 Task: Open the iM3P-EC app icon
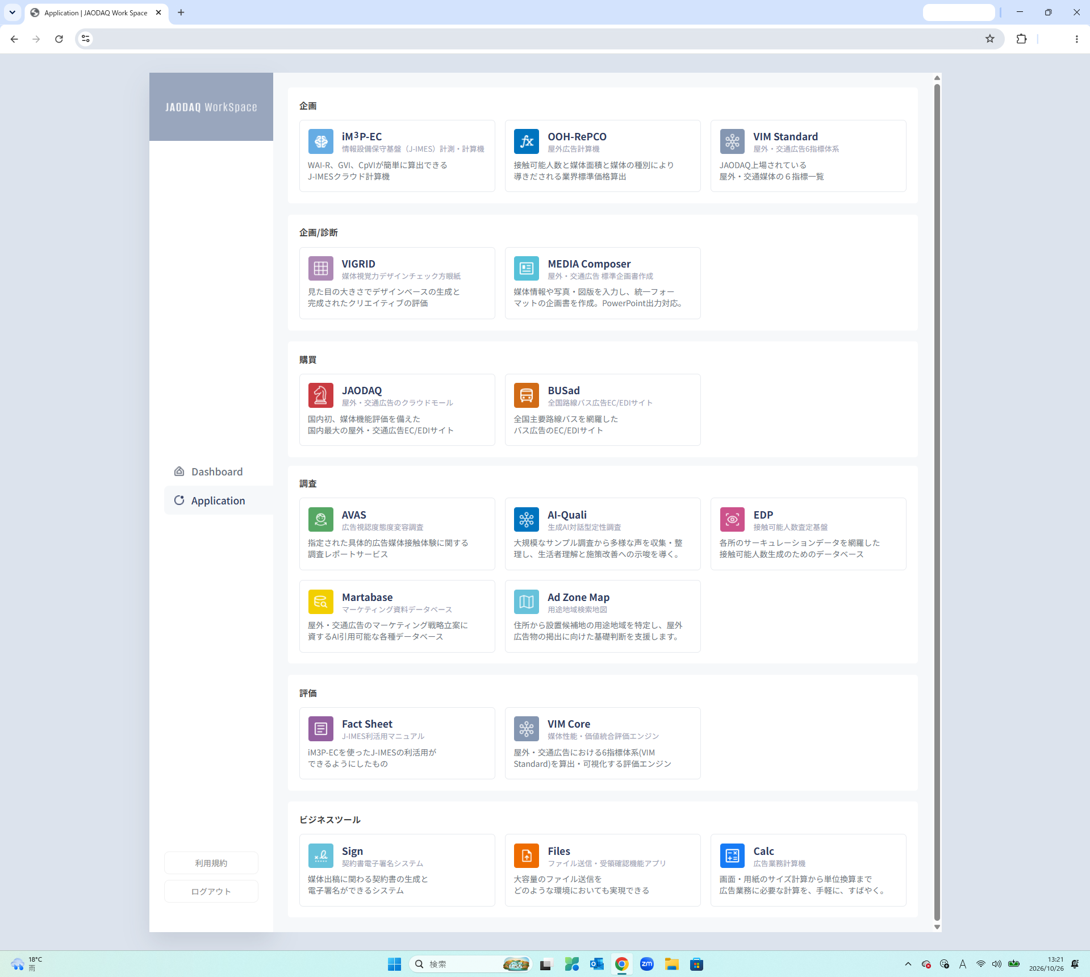321,141
